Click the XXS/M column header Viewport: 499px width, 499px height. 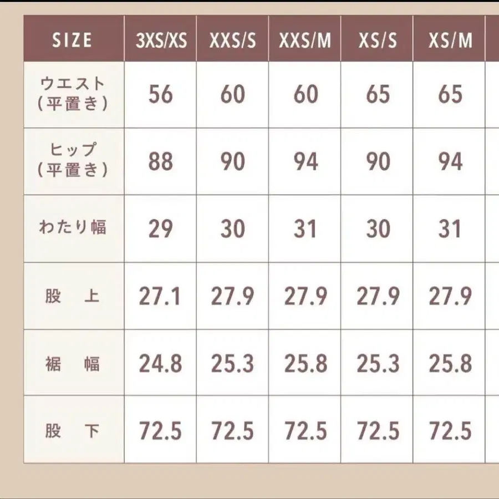pyautogui.click(x=305, y=40)
